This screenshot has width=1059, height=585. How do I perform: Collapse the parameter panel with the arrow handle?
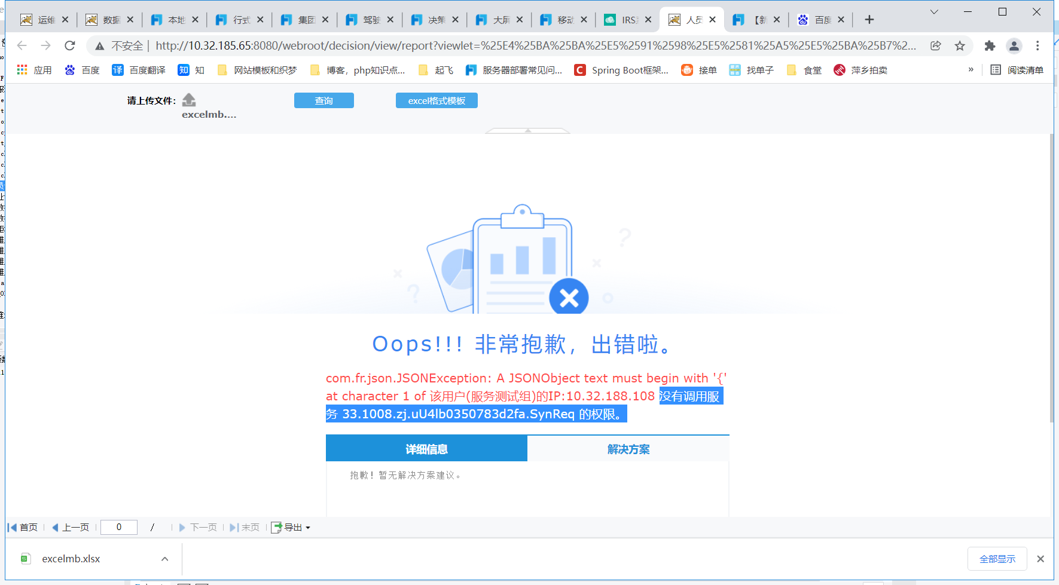point(528,130)
